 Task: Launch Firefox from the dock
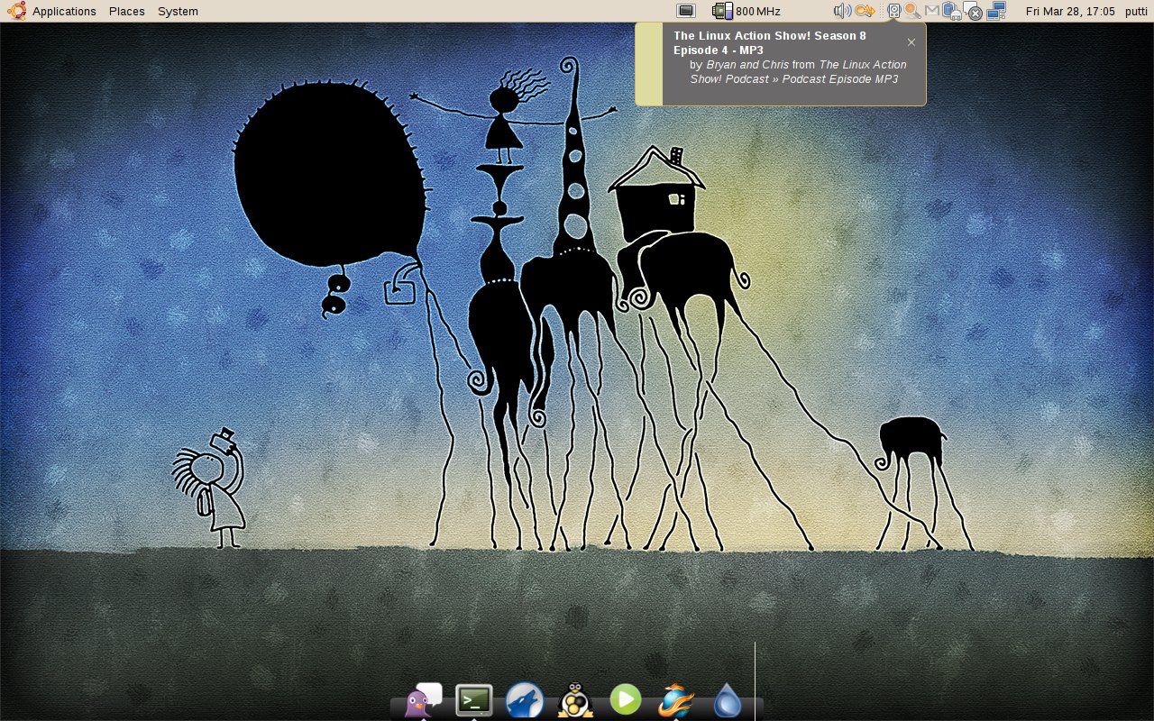click(x=676, y=699)
